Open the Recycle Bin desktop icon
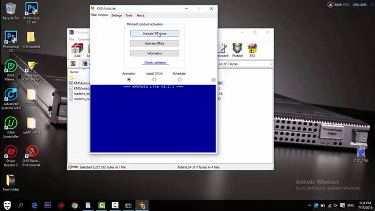The image size is (375, 211). [x=11, y=12]
